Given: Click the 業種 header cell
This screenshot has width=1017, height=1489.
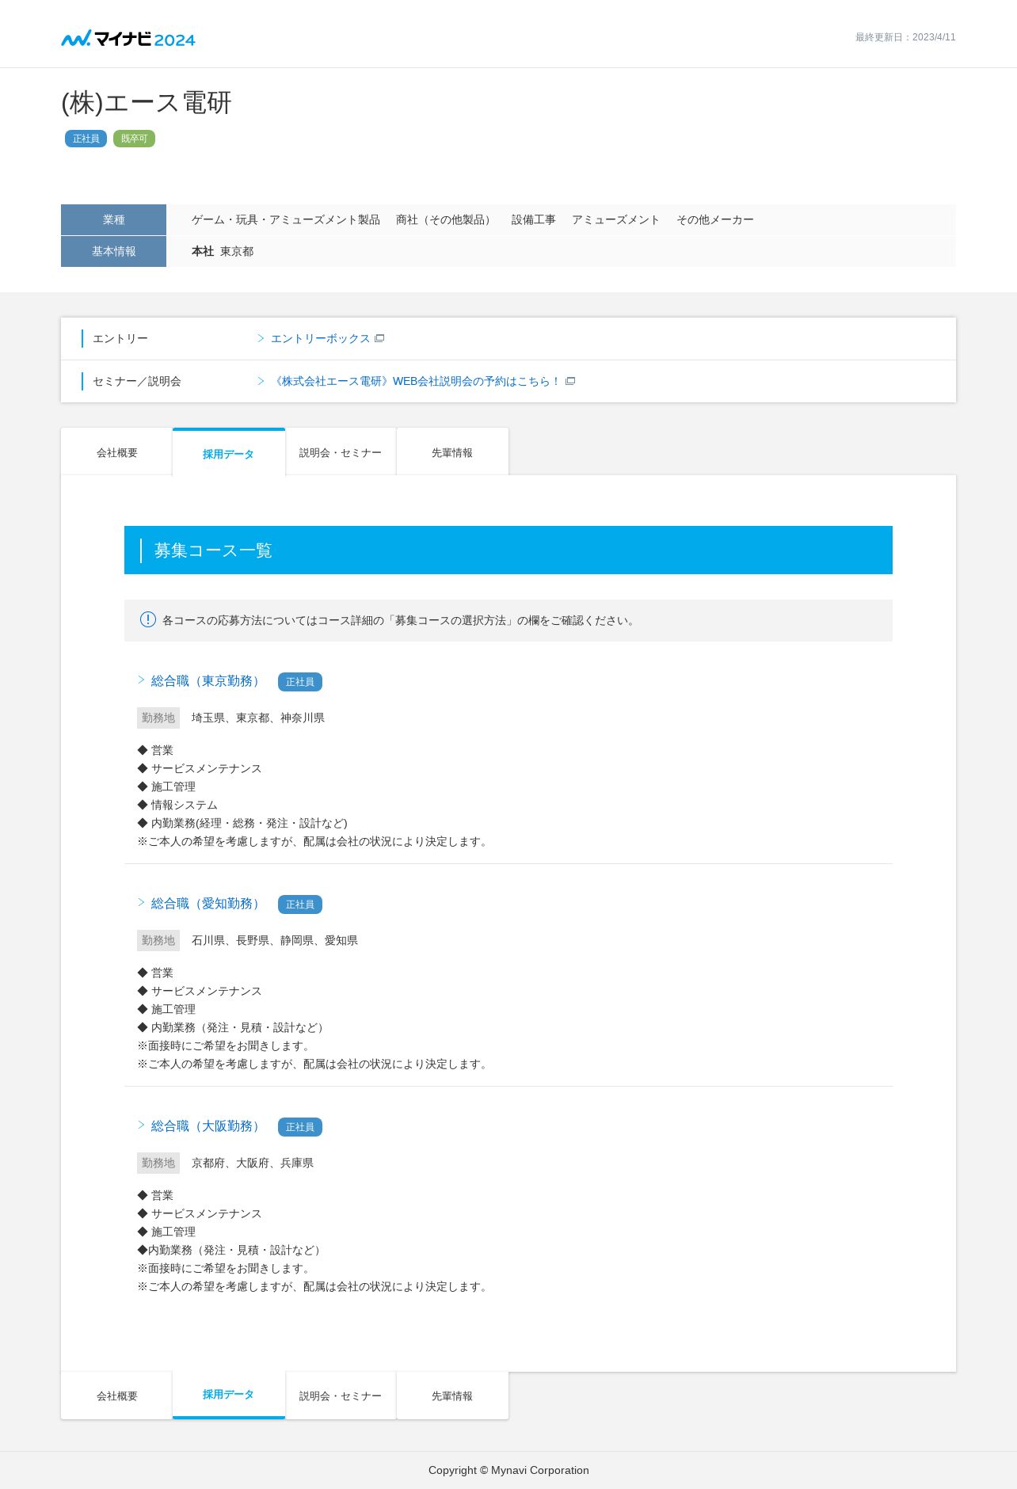Looking at the screenshot, I should click(113, 219).
